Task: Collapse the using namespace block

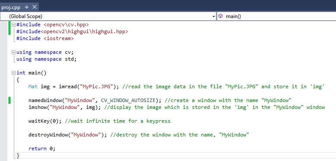Action: 14,53
